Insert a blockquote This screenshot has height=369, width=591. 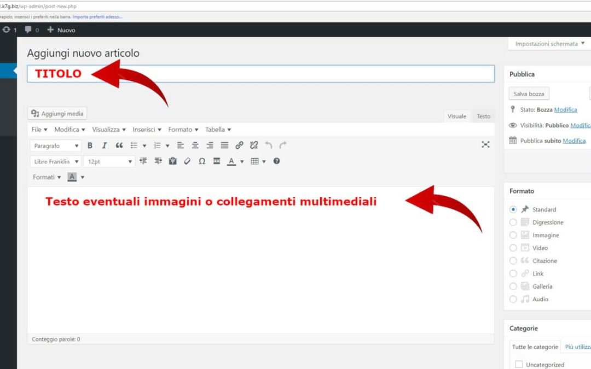pyautogui.click(x=119, y=145)
